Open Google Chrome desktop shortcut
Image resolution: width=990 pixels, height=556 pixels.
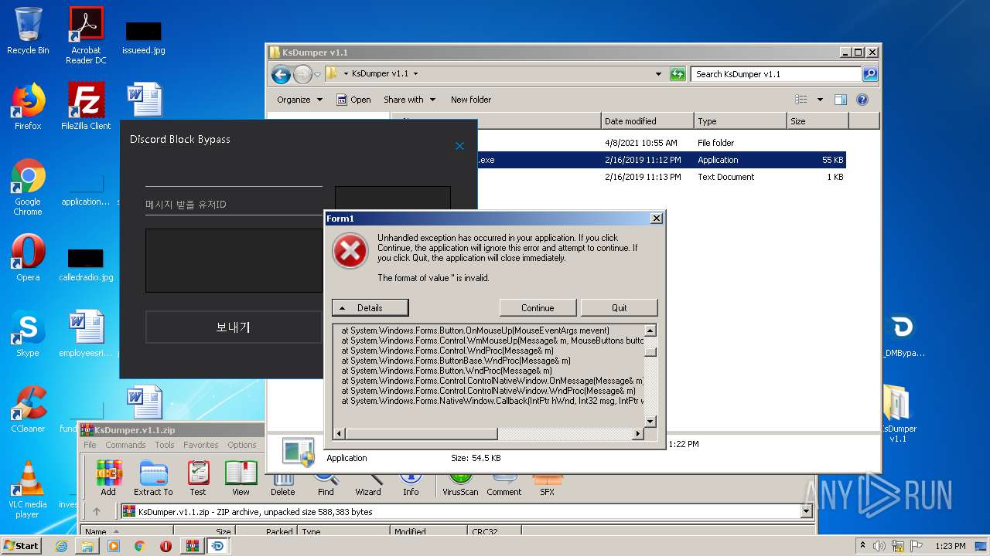point(28,187)
